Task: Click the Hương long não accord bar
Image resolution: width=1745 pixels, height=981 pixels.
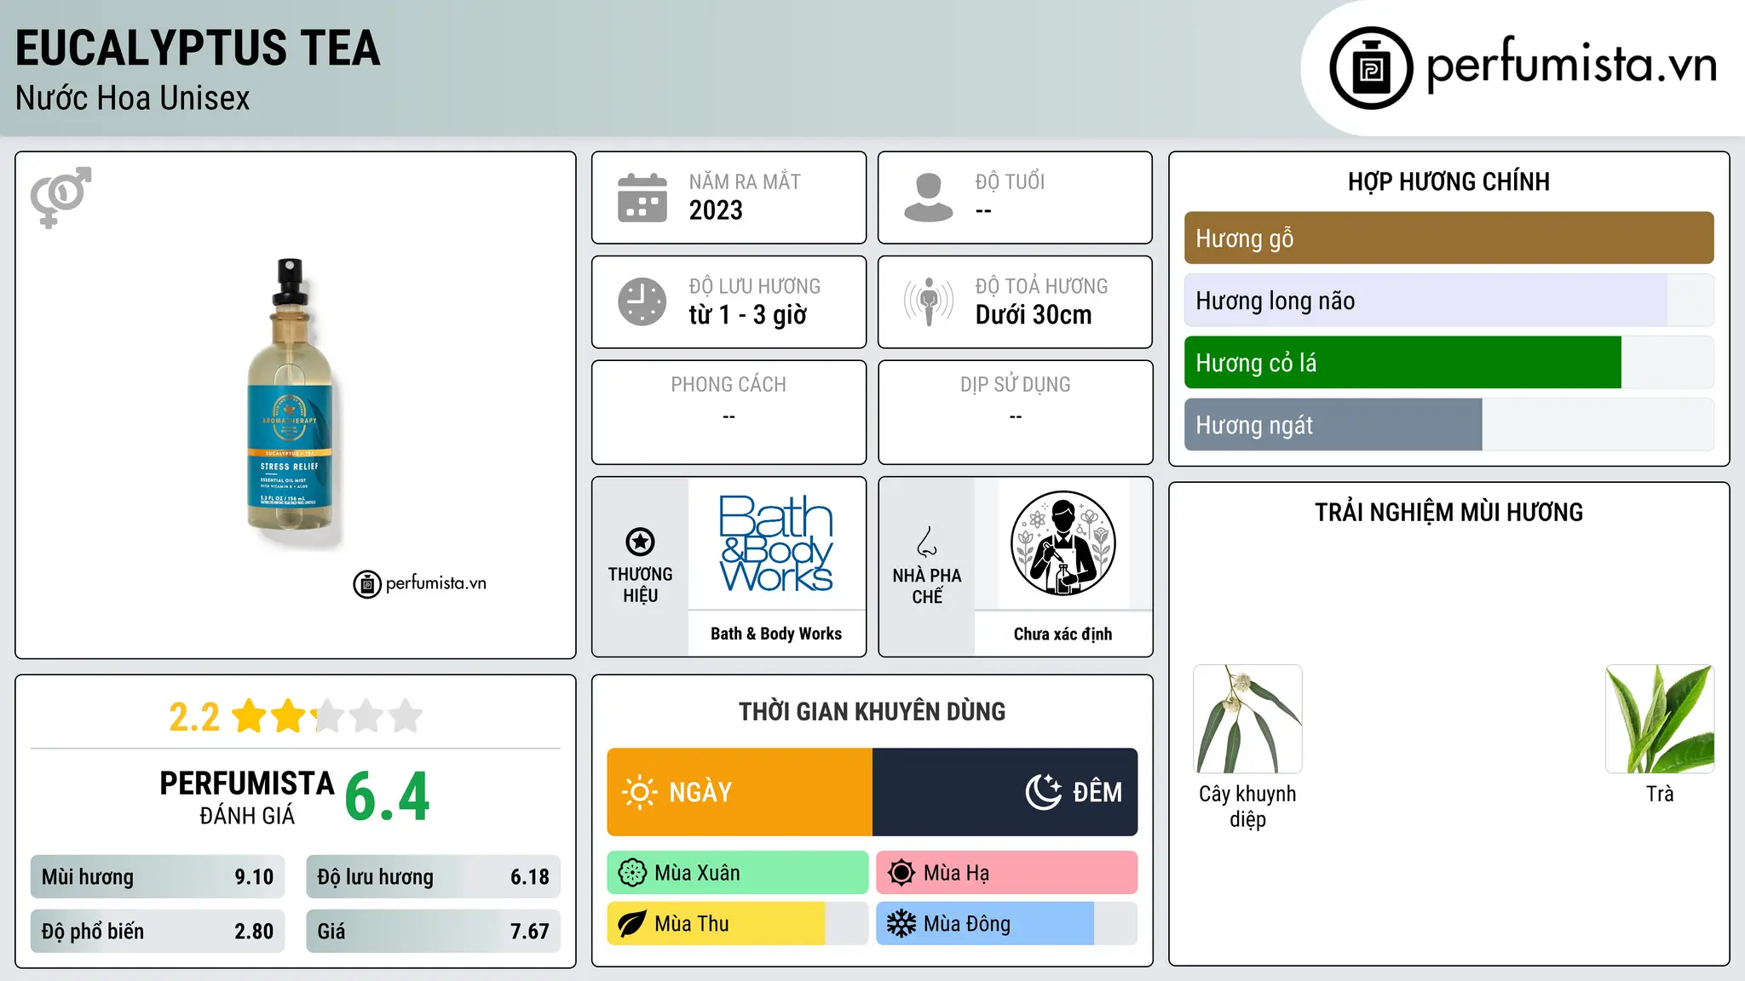Action: (x=1448, y=301)
